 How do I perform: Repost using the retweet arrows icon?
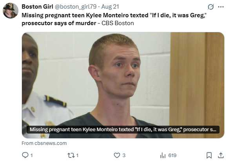tap(71, 155)
